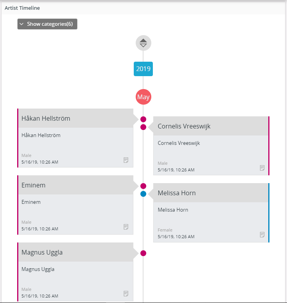Click the Magnus Uggla timeline dot

pyautogui.click(x=143, y=253)
